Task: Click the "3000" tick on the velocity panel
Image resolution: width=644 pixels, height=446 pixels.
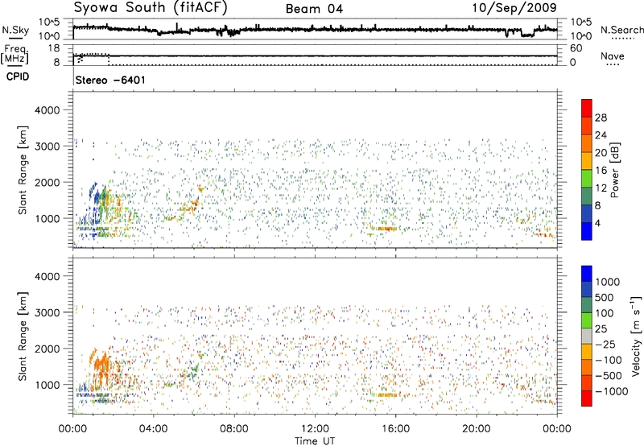Action: pos(47,312)
